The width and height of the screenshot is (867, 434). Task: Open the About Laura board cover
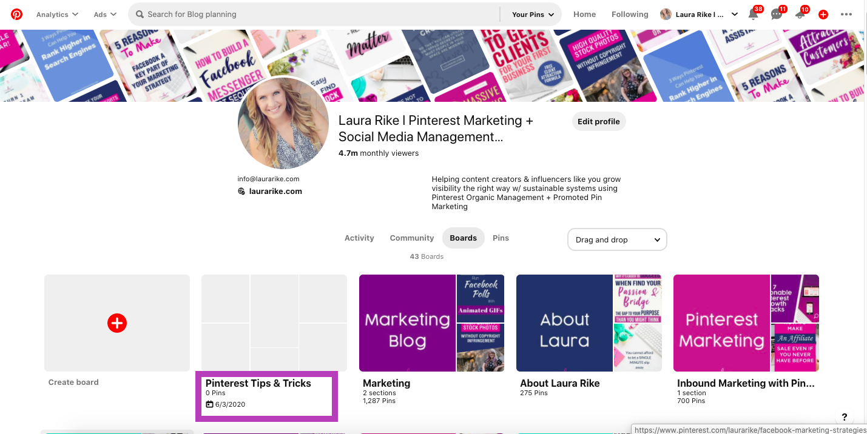pos(564,323)
